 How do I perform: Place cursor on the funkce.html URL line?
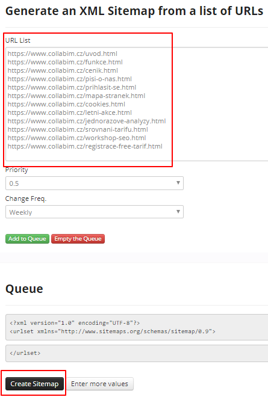click(65, 62)
